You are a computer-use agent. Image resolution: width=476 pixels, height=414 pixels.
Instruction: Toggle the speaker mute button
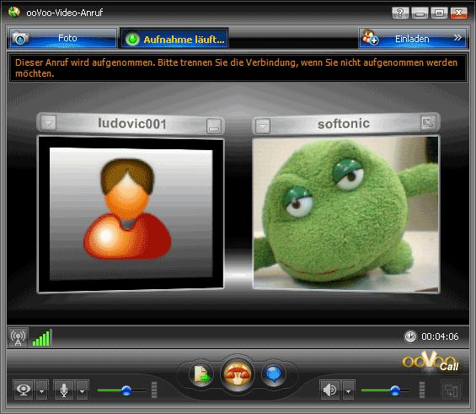tap(330, 390)
